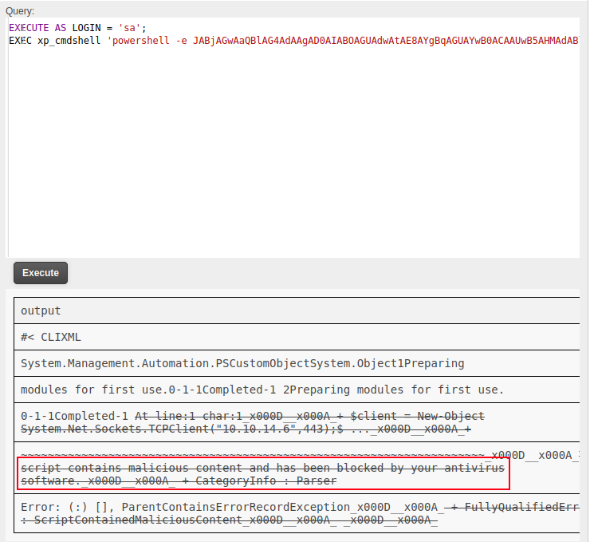Click the row of tilde characters
Screen dimensions: 590x542
coord(255,454)
